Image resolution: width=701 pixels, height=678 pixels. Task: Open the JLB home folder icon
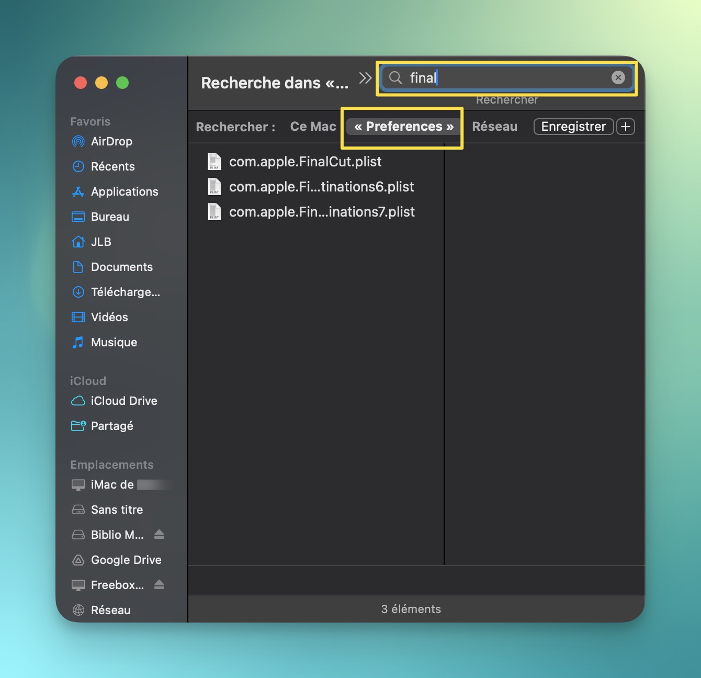(78, 242)
